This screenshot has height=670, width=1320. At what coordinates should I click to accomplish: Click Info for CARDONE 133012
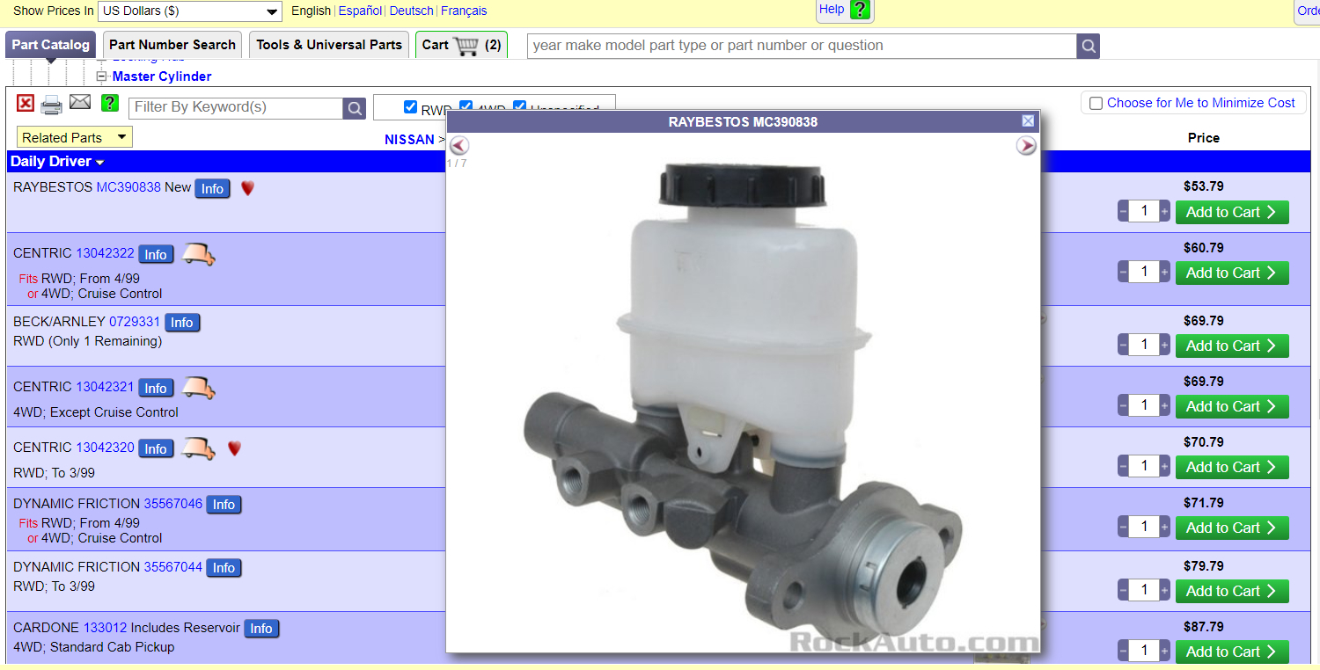click(x=261, y=629)
